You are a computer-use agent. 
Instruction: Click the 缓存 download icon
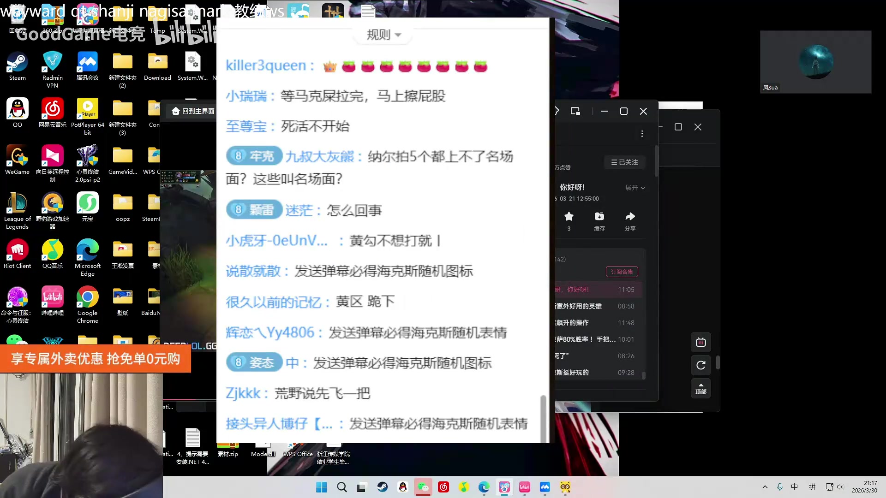599,217
